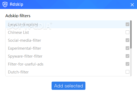Click the Adskip title text in header

[16, 4]
